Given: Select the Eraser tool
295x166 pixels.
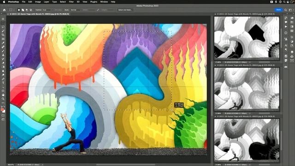Looking at the screenshot, I should [x=3, y=63].
